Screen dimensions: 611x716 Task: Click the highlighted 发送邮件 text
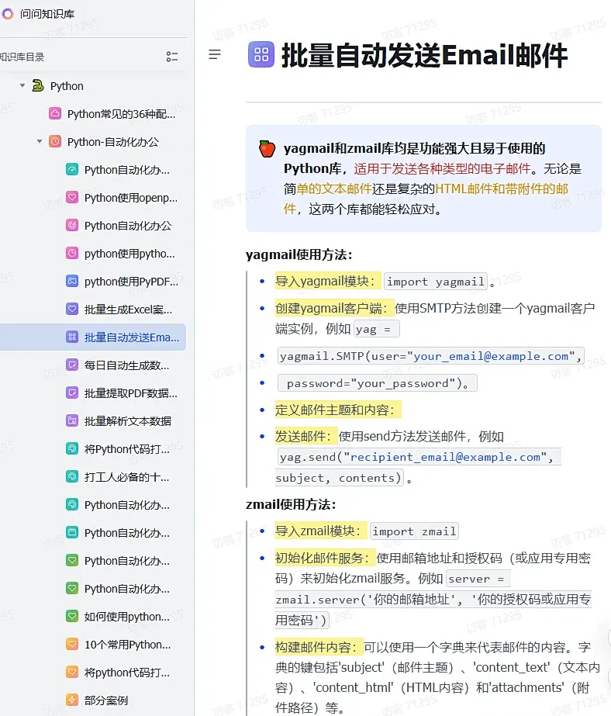tap(305, 436)
